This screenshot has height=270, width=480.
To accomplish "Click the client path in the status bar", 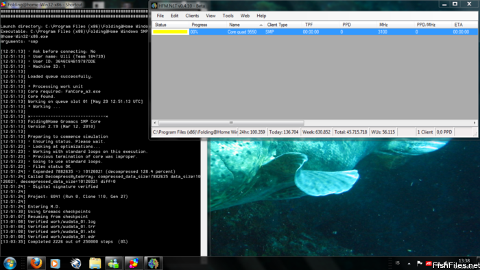I will [195, 132].
